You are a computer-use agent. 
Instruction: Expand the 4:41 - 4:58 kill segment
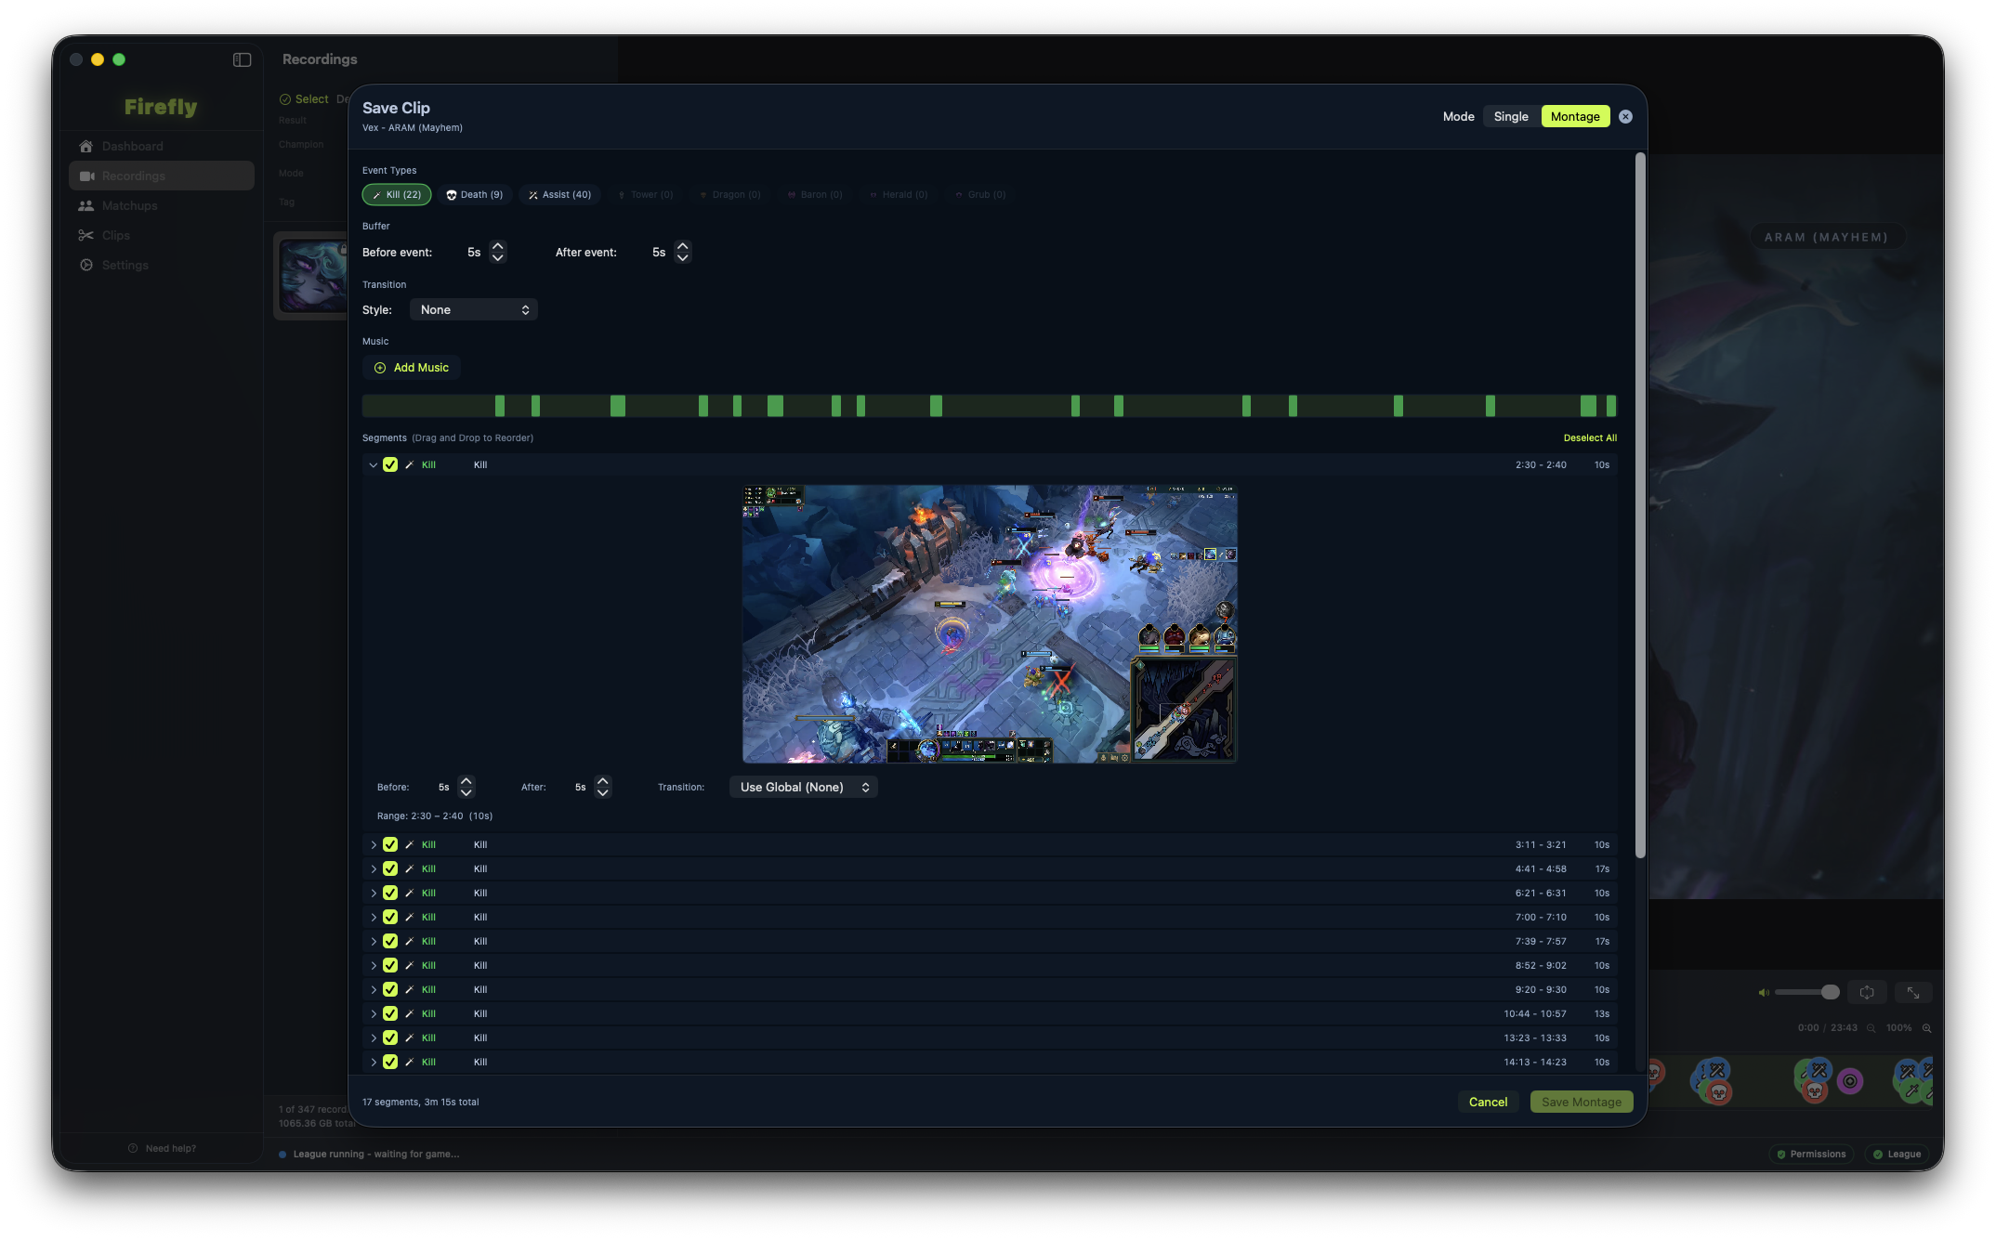pos(373,868)
